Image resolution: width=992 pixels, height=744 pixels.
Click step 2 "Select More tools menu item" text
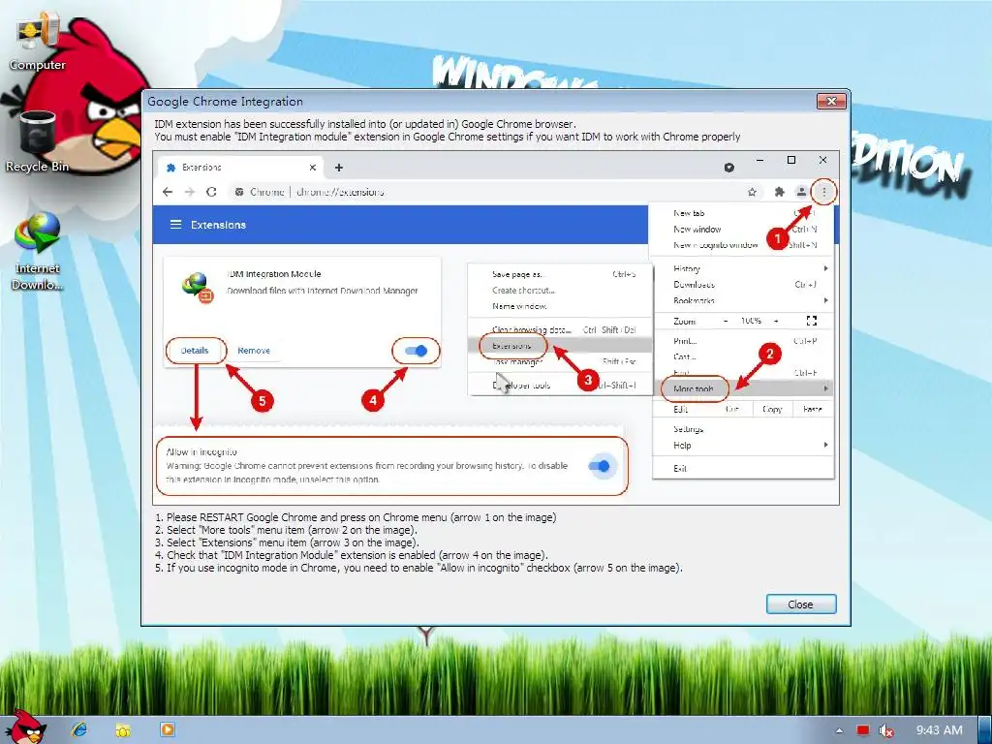pos(286,530)
